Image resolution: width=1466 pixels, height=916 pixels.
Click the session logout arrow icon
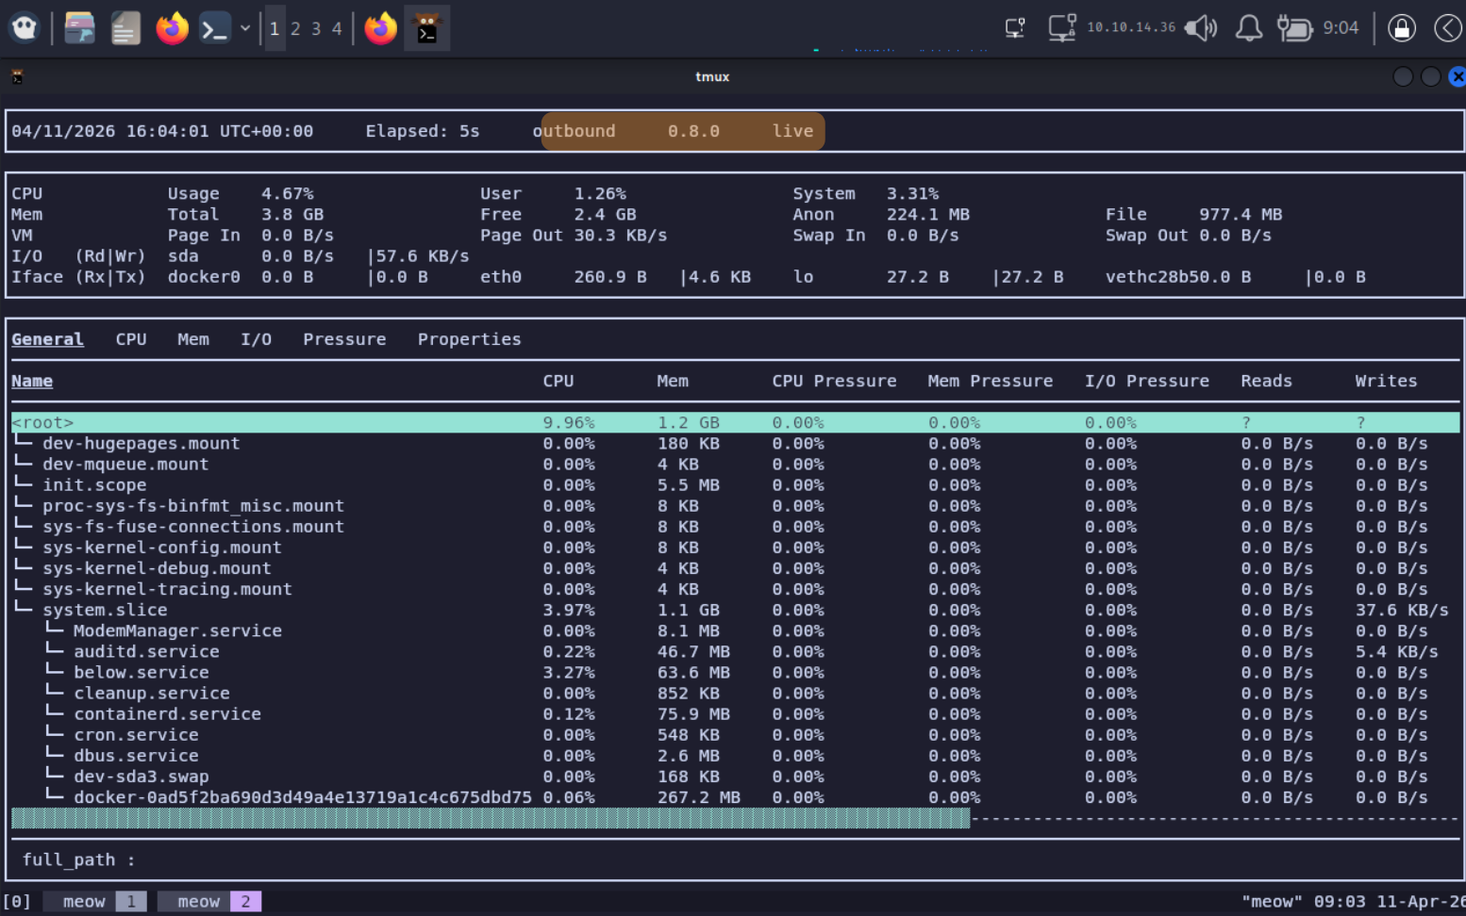[1448, 28]
